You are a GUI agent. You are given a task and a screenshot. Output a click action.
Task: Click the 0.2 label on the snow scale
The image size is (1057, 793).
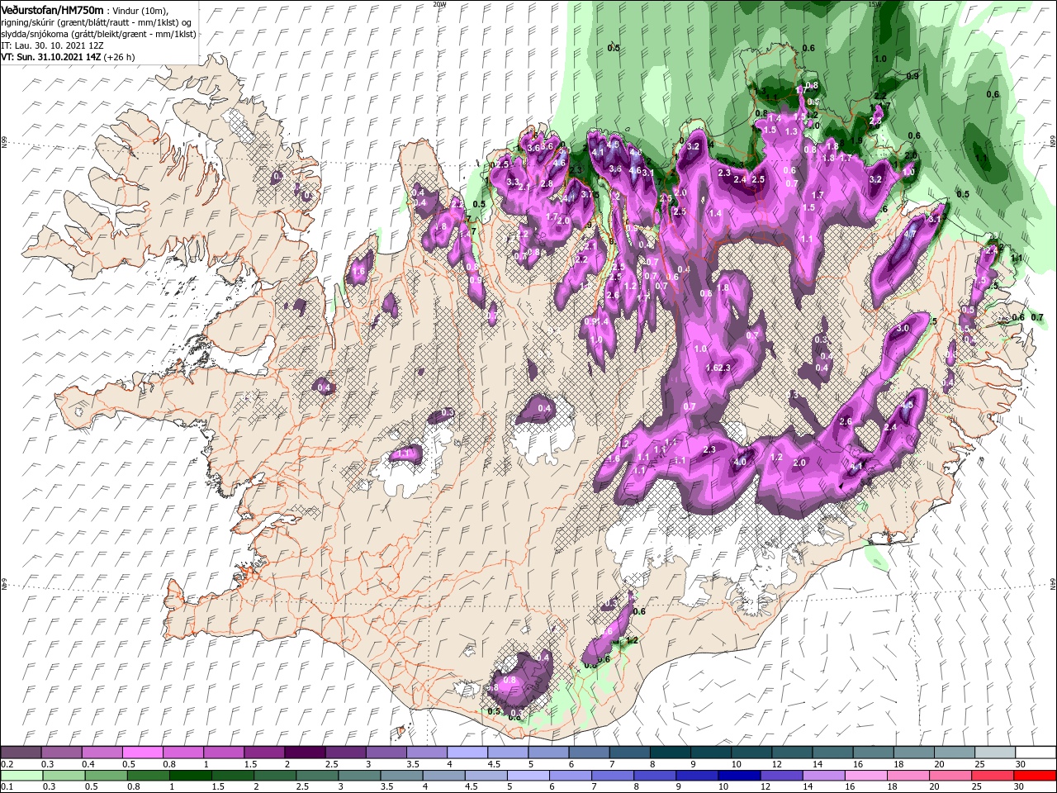[x=6, y=764]
